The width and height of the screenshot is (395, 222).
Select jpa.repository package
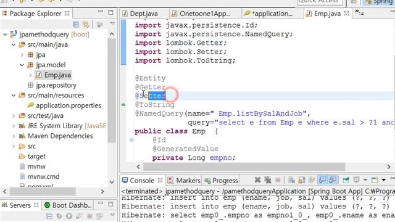click(56, 85)
